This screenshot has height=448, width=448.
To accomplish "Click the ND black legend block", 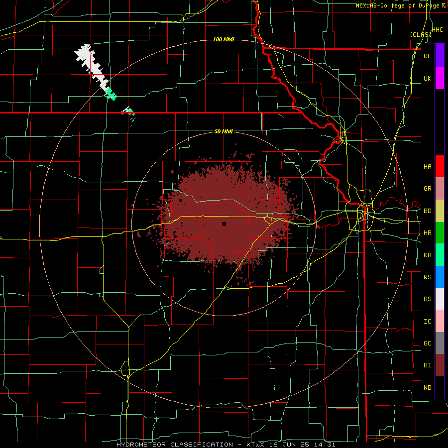I will [440, 387].
